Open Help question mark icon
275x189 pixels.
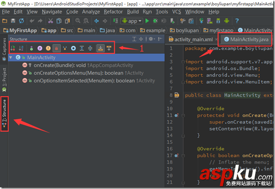(237, 21)
